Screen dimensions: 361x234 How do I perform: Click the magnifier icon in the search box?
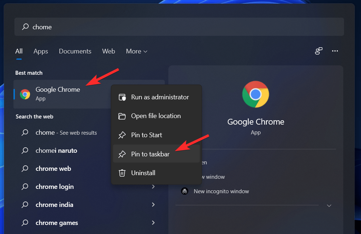click(x=25, y=27)
